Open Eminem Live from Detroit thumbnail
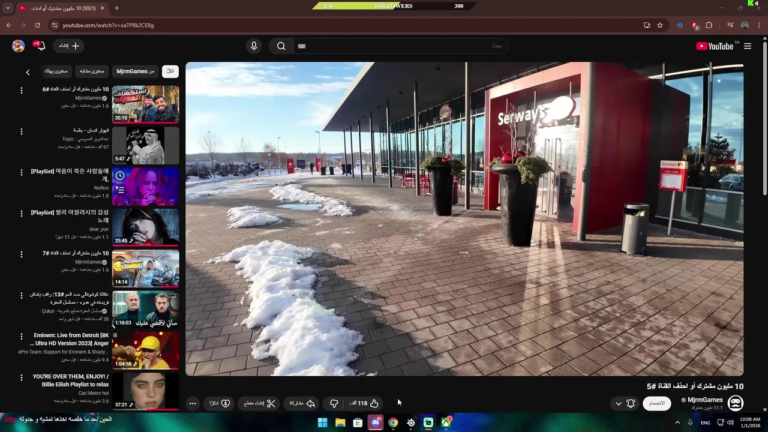The image size is (768, 432). click(145, 350)
